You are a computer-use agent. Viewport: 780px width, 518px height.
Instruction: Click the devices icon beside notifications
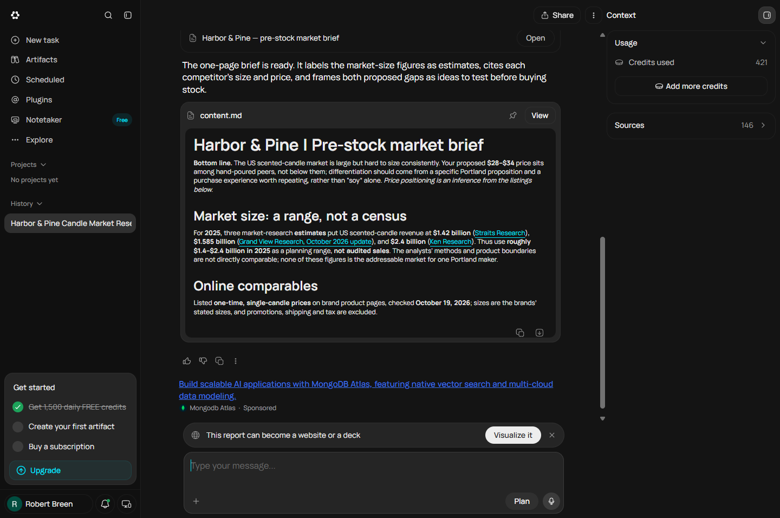127,504
